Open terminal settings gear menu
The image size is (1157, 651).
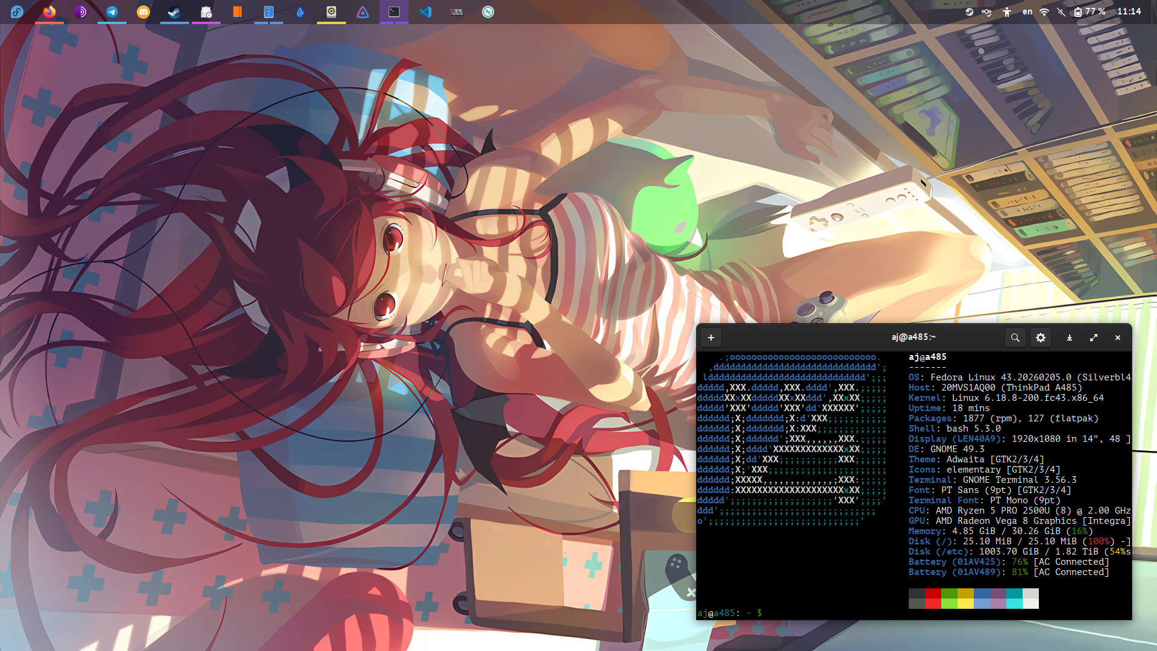tap(1041, 338)
